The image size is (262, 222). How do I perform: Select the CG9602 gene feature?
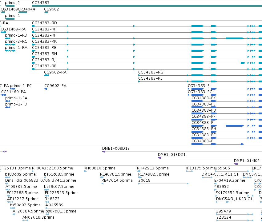click(46, 12)
